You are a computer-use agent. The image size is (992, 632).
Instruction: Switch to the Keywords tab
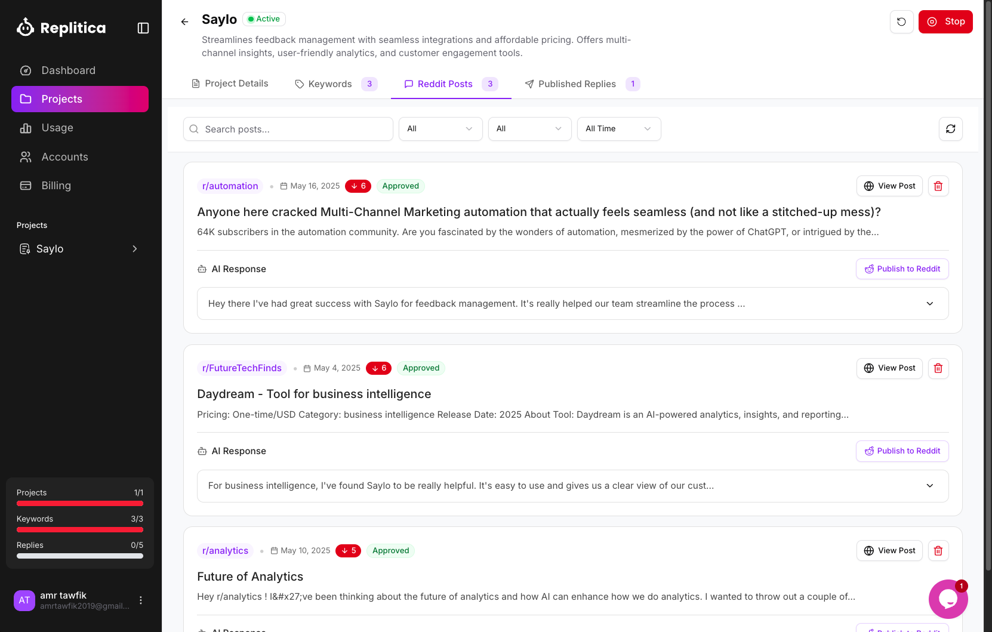[x=337, y=84]
